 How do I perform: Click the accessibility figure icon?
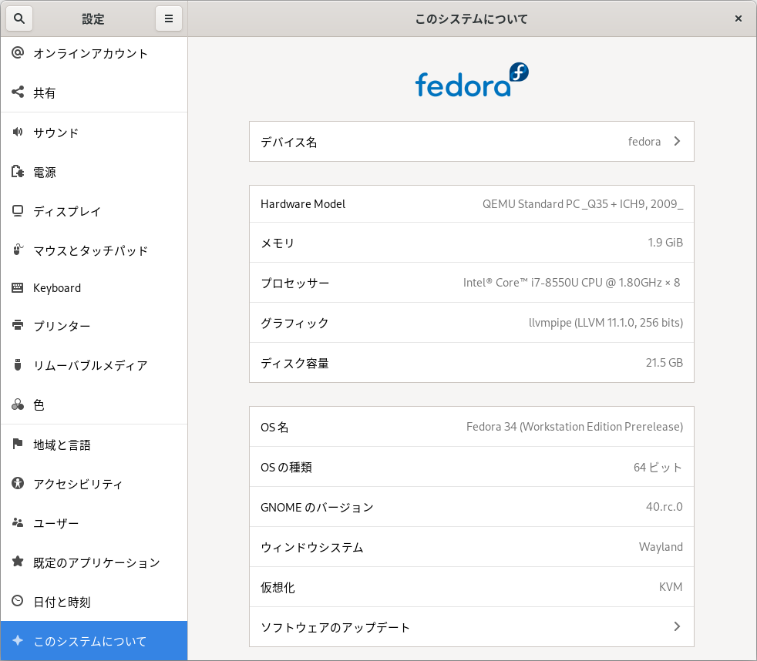pyautogui.click(x=18, y=484)
